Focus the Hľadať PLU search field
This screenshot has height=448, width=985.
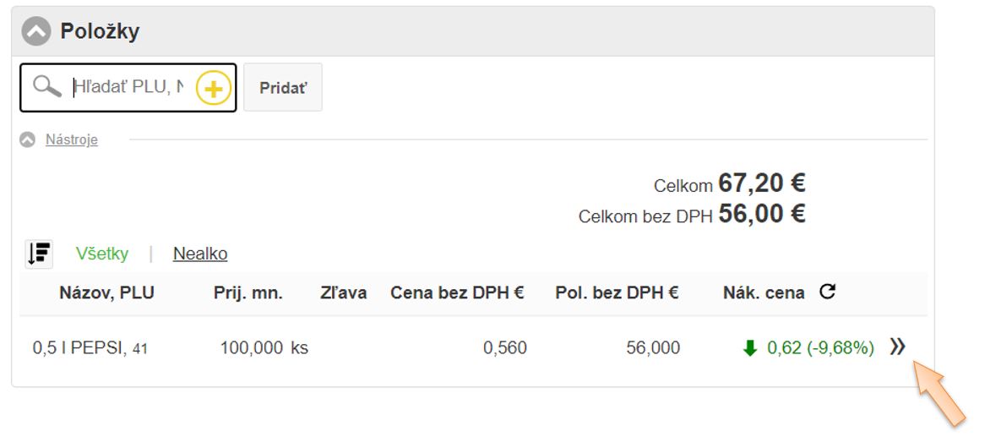pos(127,87)
